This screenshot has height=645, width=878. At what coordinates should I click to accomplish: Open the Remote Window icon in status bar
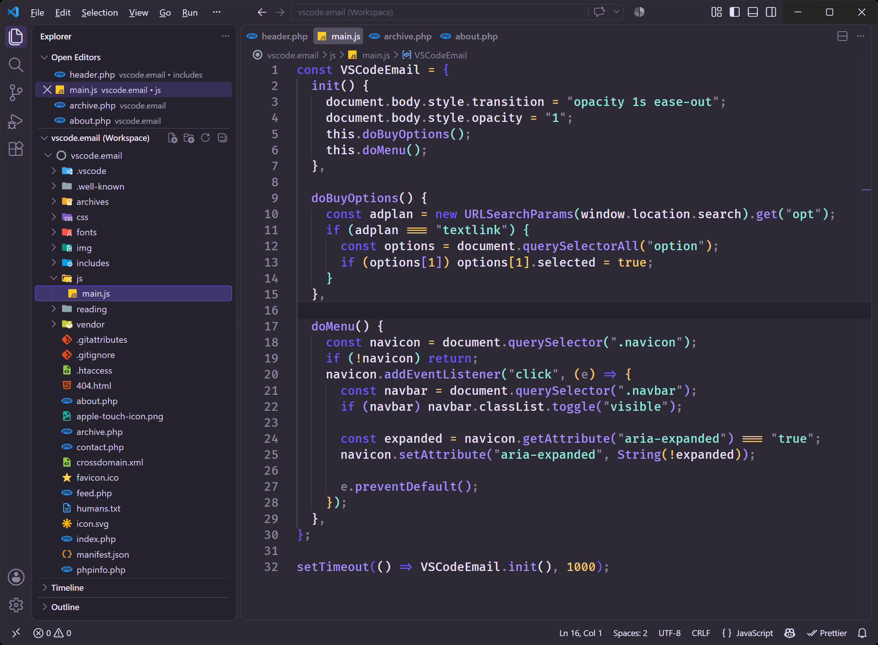(16, 633)
